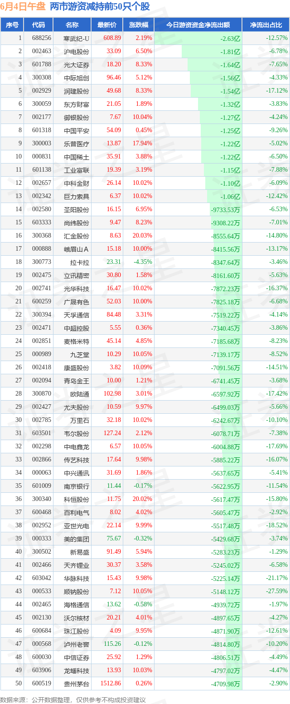Select stock name 尤夫股份
Viewport: 290px width, 704px height.
click(x=77, y=407)
